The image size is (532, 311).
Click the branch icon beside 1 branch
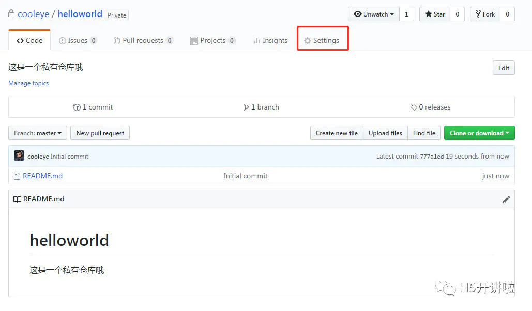tap(246, 107)
